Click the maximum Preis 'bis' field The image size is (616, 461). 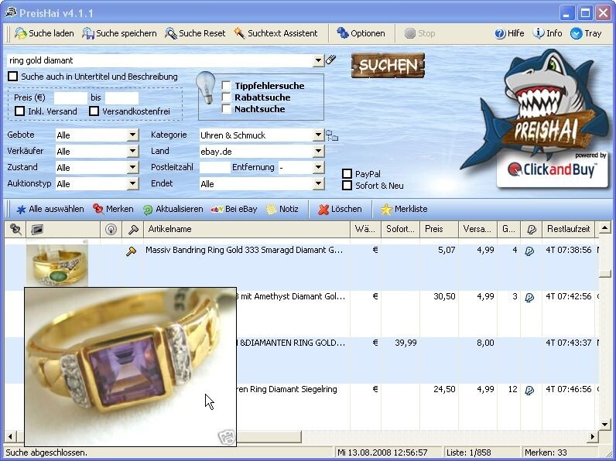pos(121,97)
